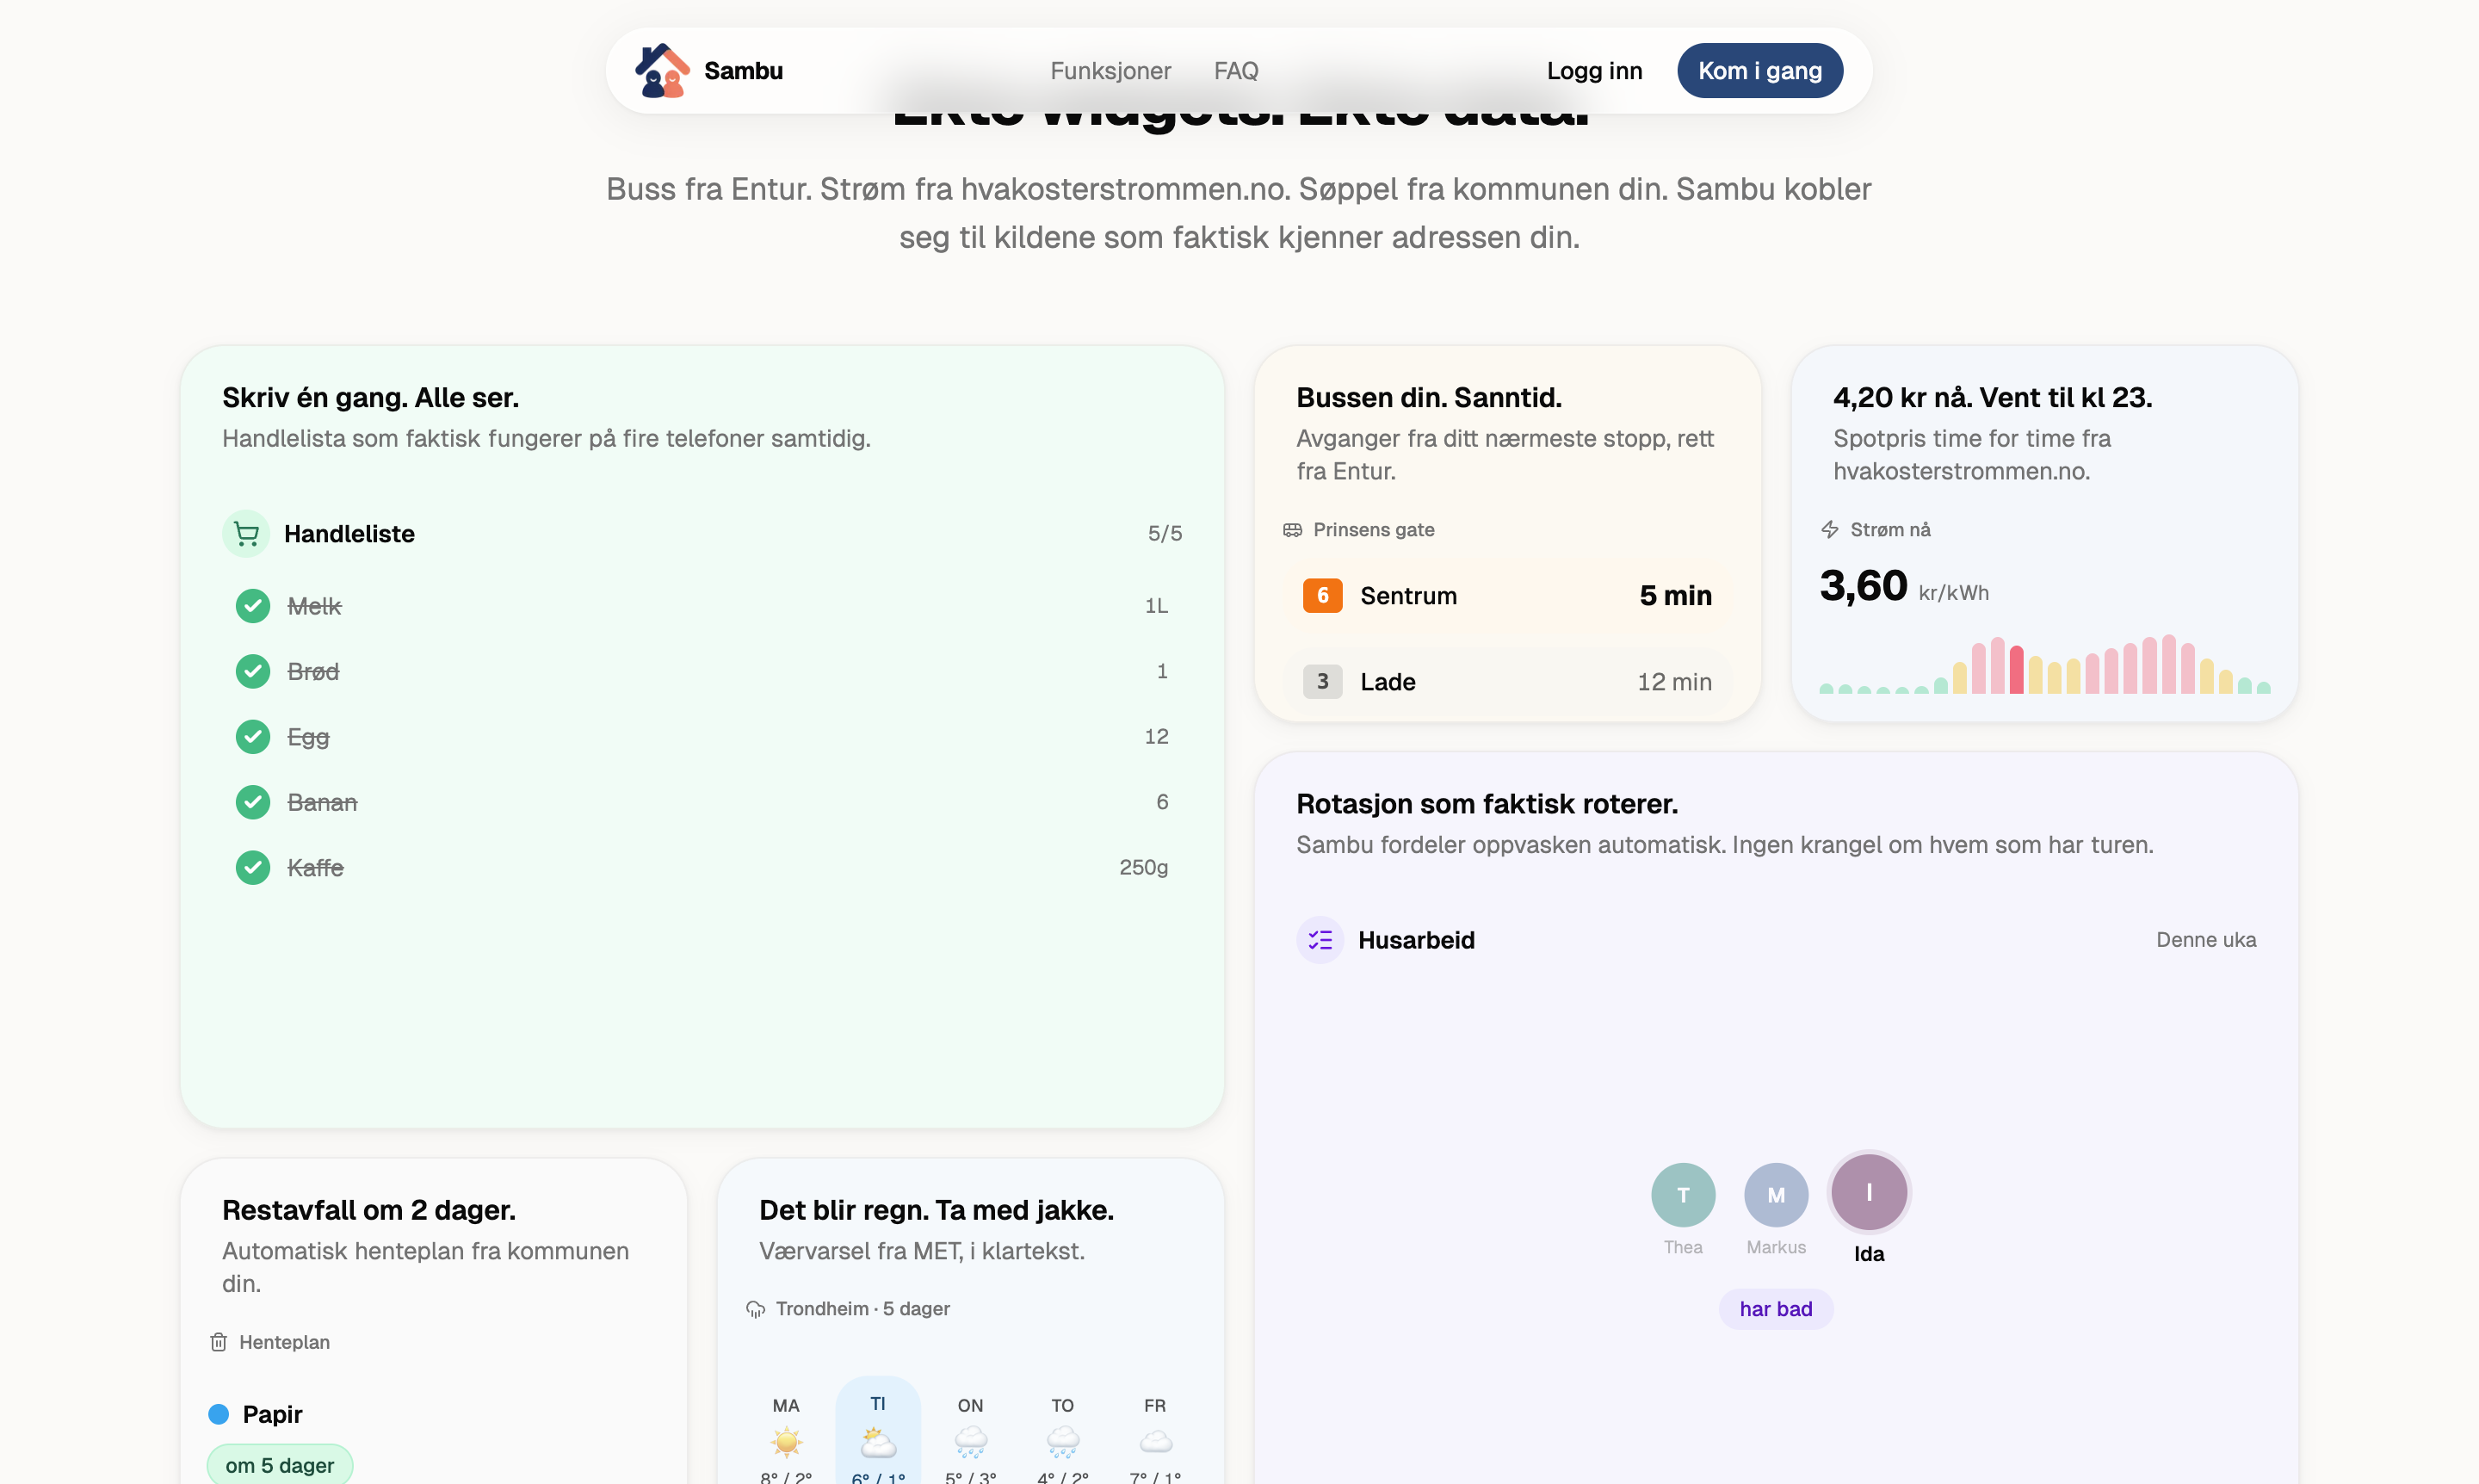Open the FAQ nav link
The width and height of the screenshot is (2479, 1484).
pyautogui.click(x=1236, y=71)
